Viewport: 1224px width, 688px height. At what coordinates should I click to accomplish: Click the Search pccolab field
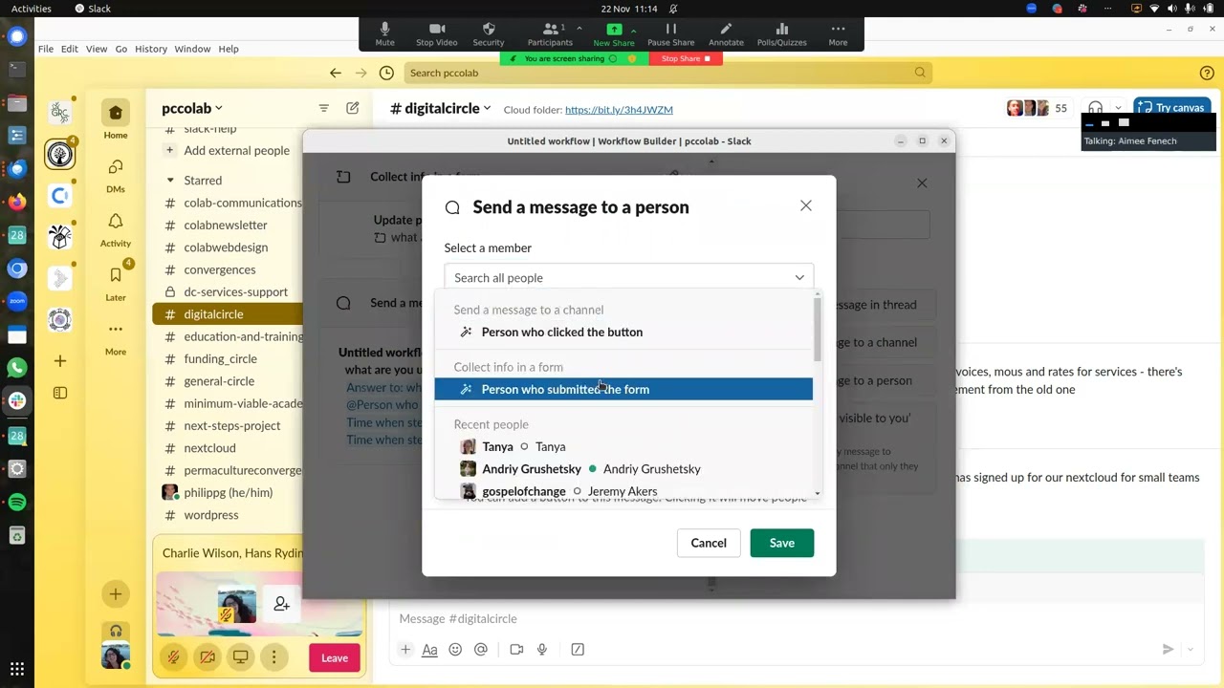click(667, 73)
